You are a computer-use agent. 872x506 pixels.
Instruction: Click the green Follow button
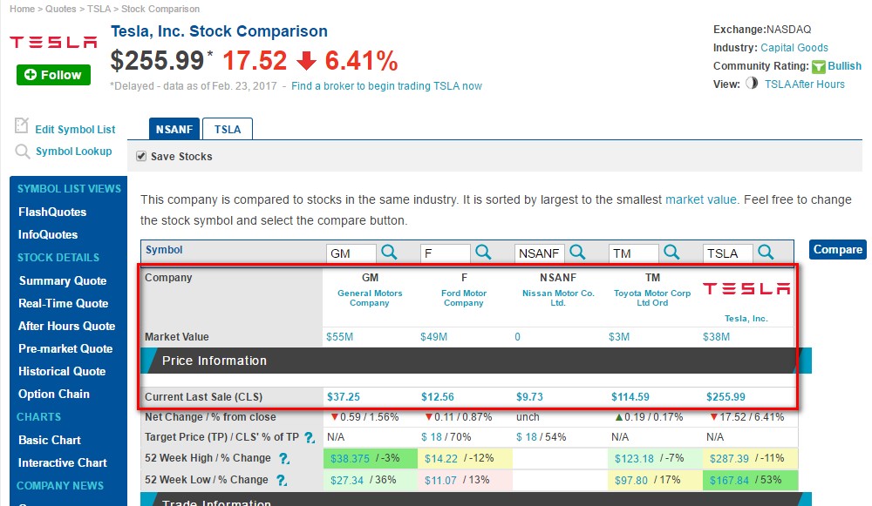click(x=53, y=74)
